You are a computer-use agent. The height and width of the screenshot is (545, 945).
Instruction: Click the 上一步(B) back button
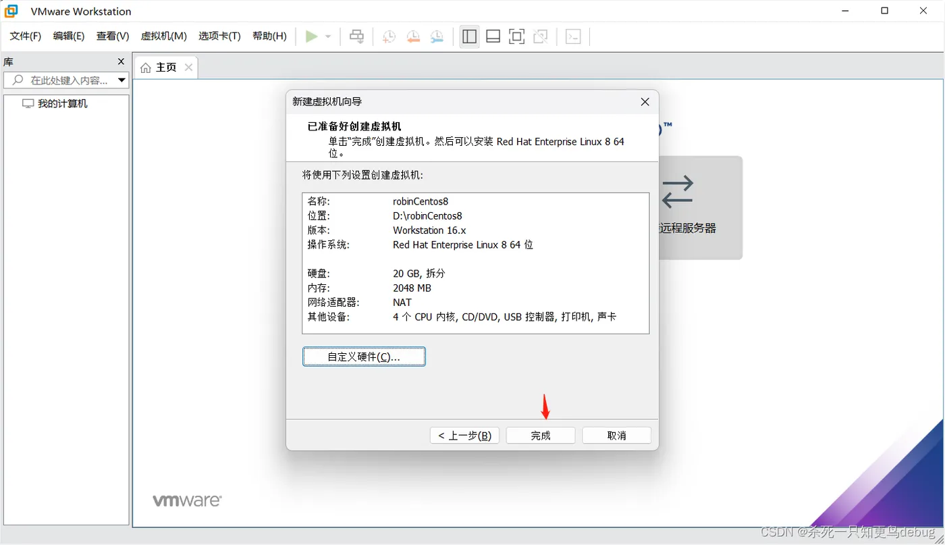[x=464, y=436]
